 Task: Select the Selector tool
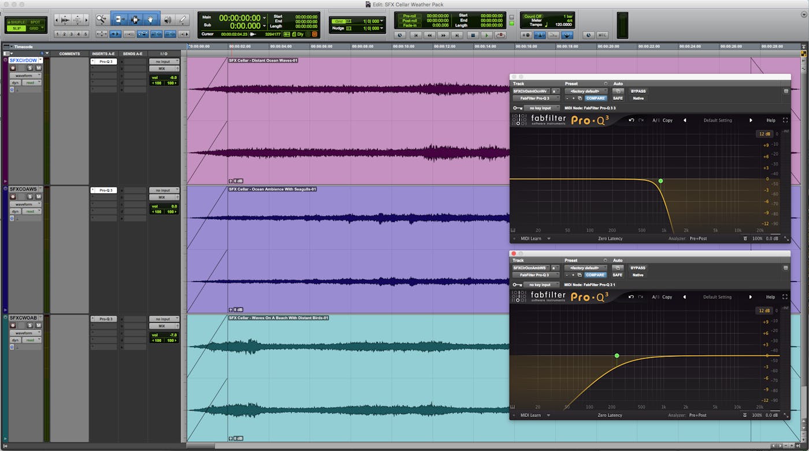[x=135, y=19]
